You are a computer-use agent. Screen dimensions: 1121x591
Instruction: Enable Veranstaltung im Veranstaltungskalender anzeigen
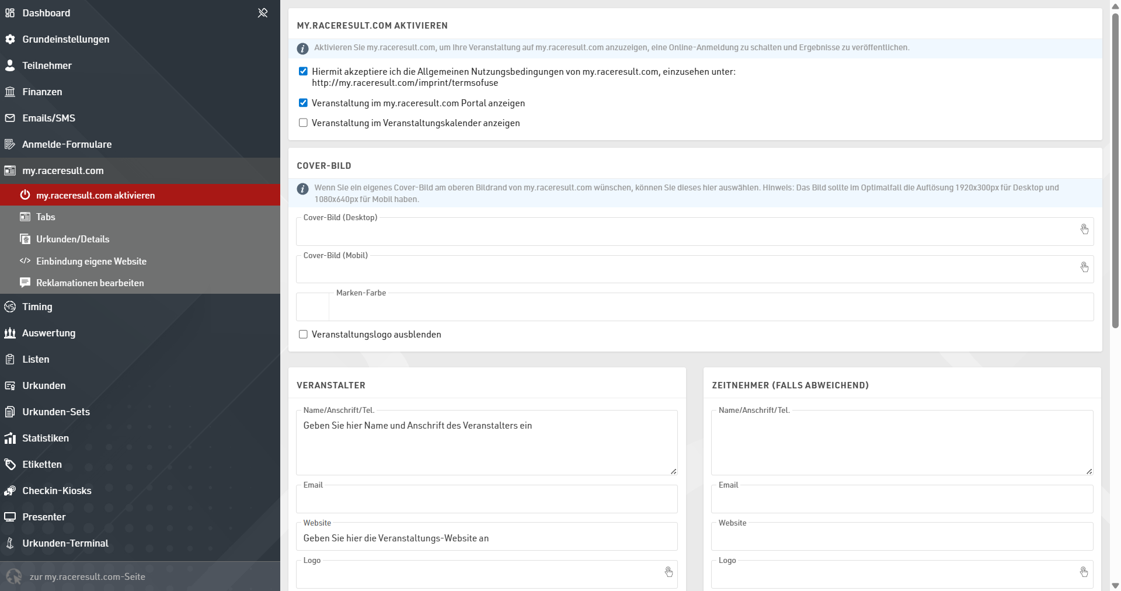coord(303,123)
